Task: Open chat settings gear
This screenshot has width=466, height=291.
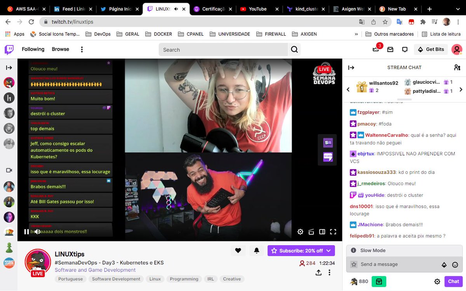Action: 437,282
